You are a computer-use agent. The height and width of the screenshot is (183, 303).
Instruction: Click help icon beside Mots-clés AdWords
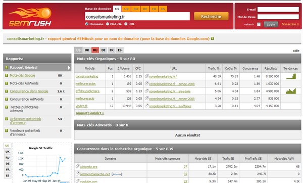(x=7, y=83)
